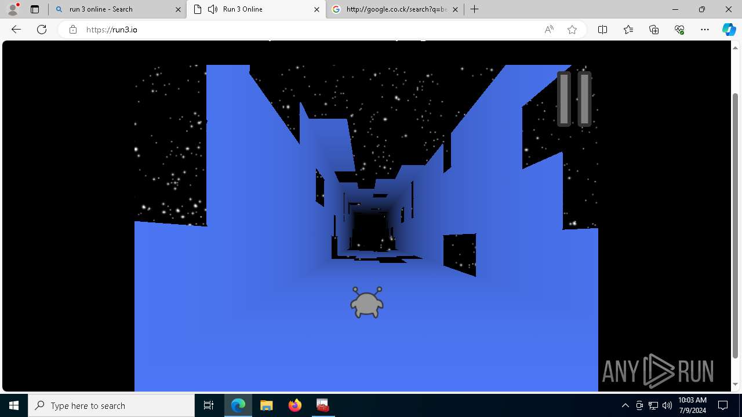Show hidden system tray icons
Viewport: 742px width, 417px height.
point(625,405)
